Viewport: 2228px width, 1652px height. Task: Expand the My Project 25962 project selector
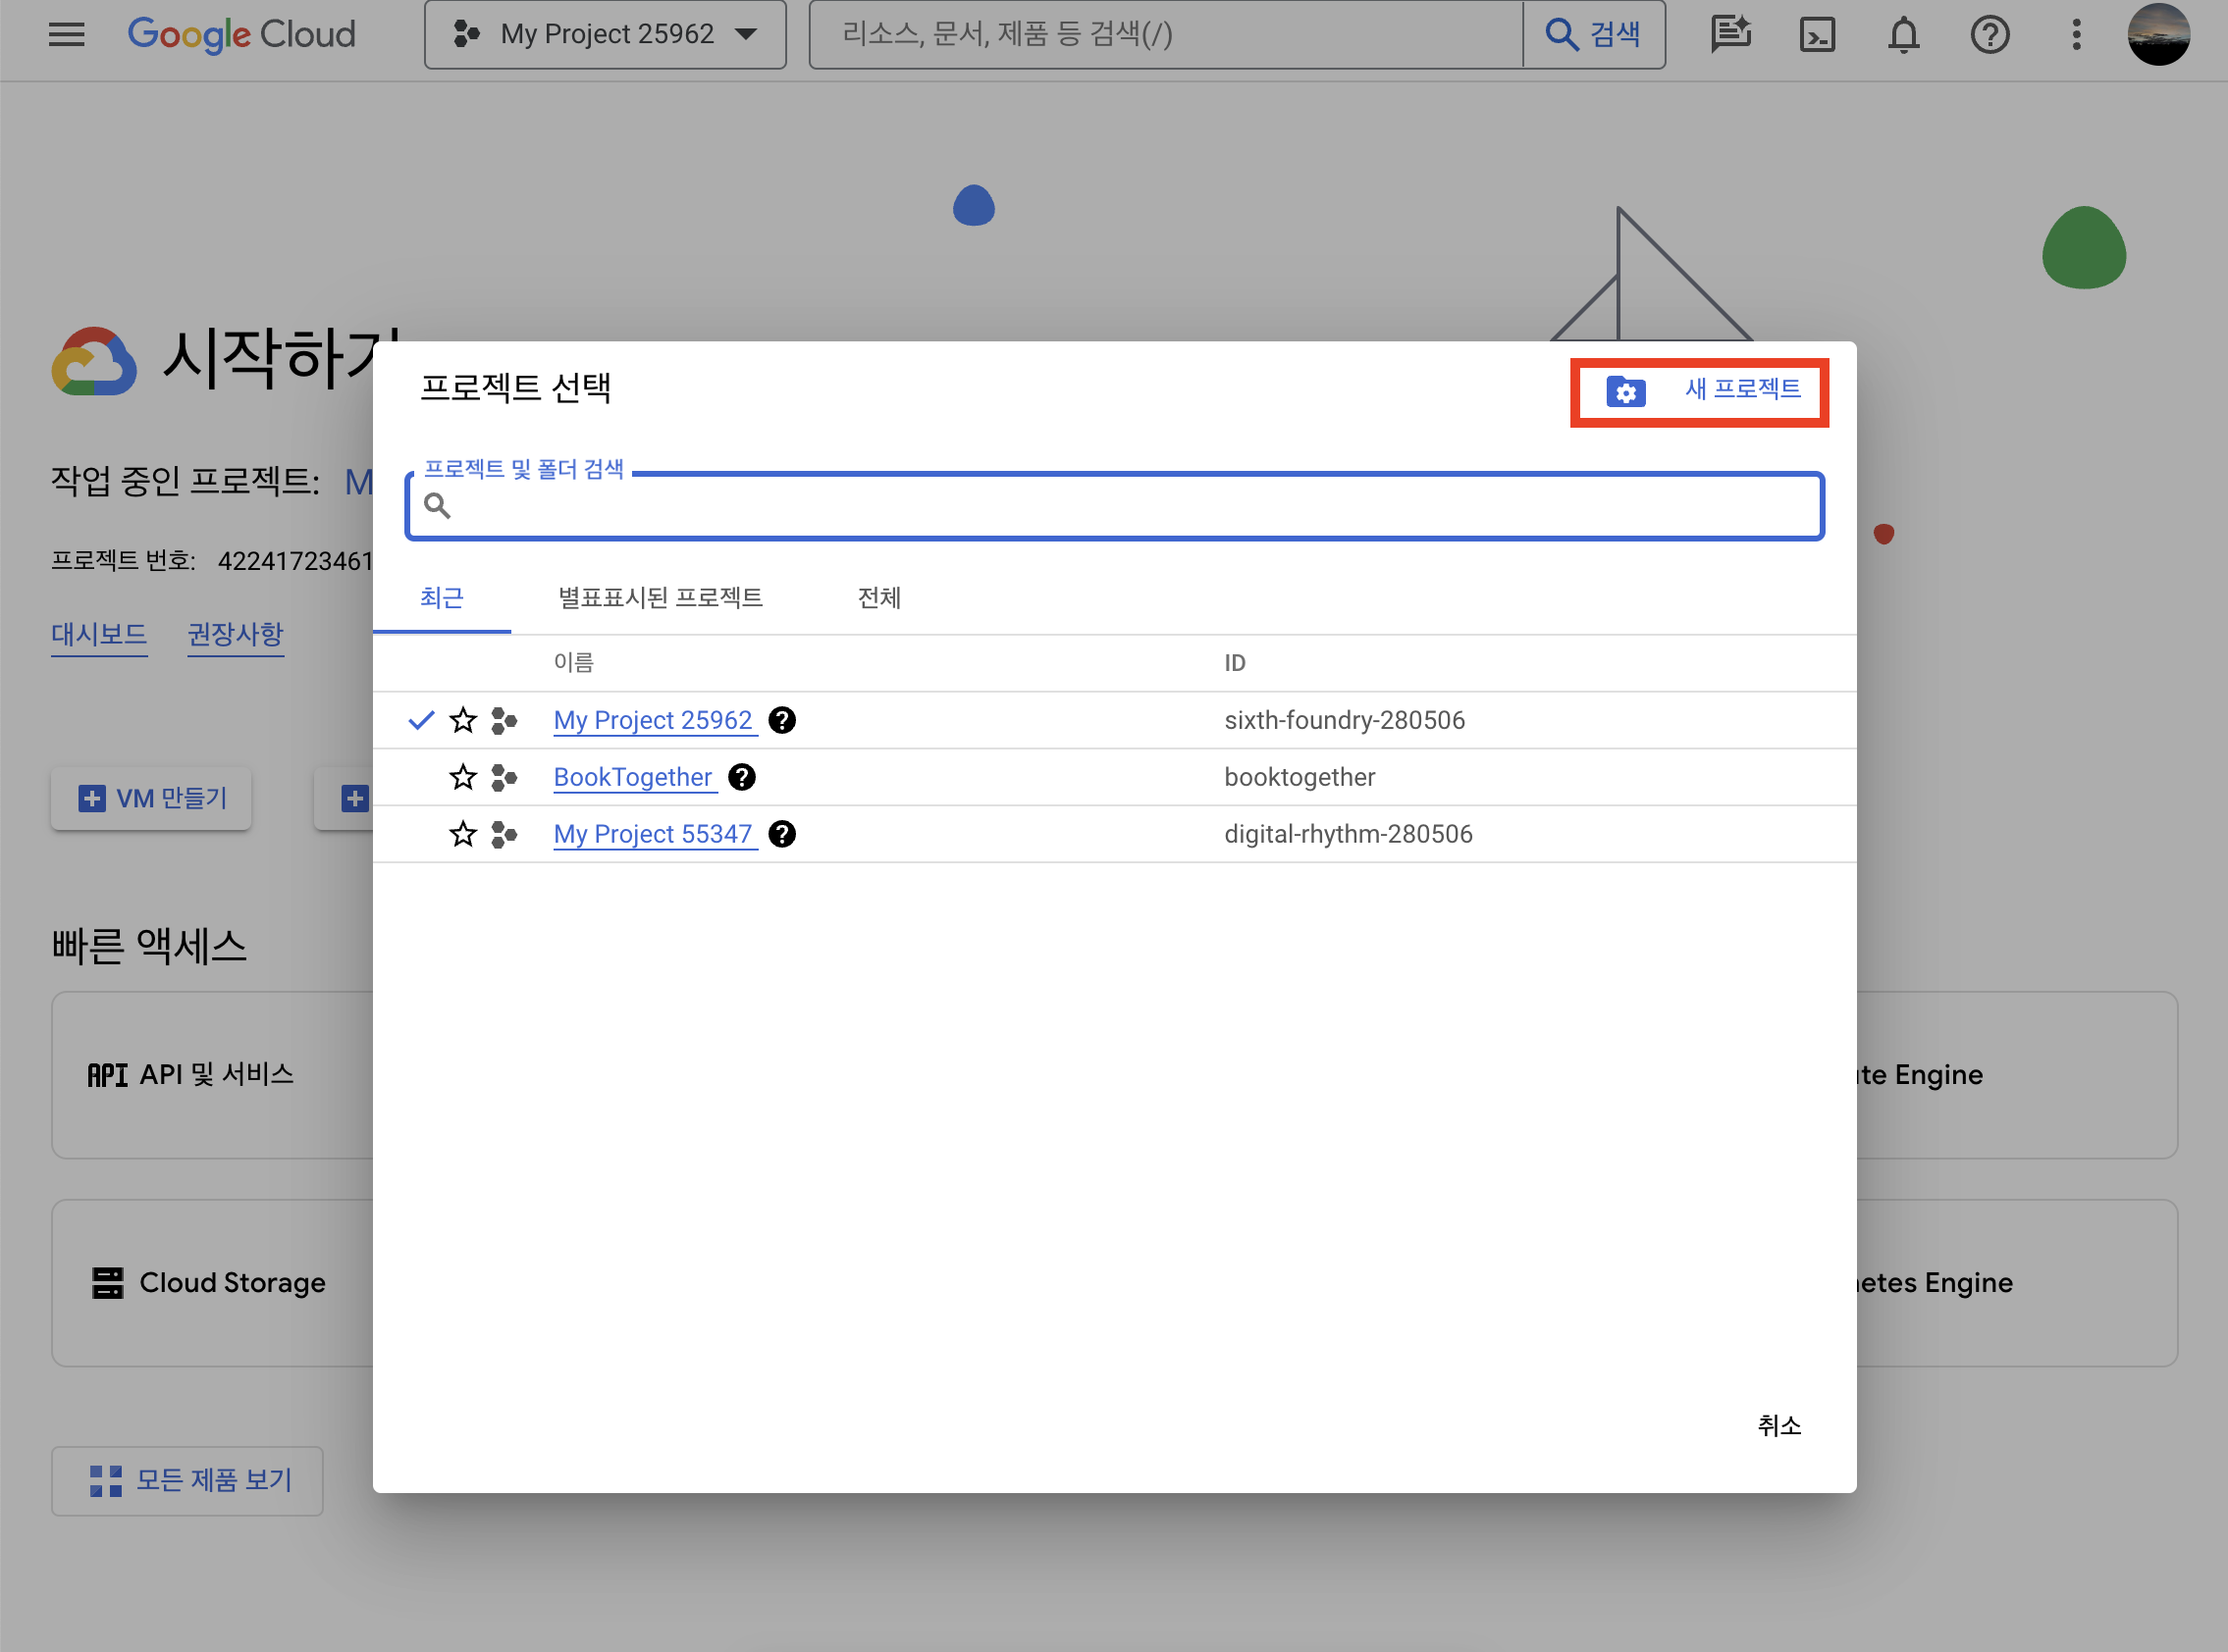[x=605, y=35]
